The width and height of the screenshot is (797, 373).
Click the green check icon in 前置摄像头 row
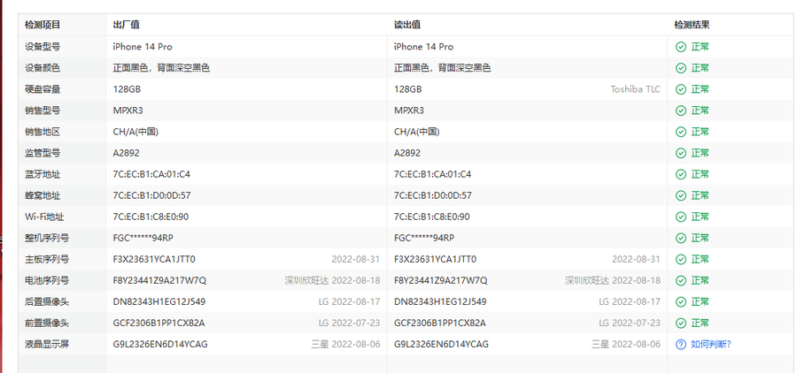click(681, 324)
